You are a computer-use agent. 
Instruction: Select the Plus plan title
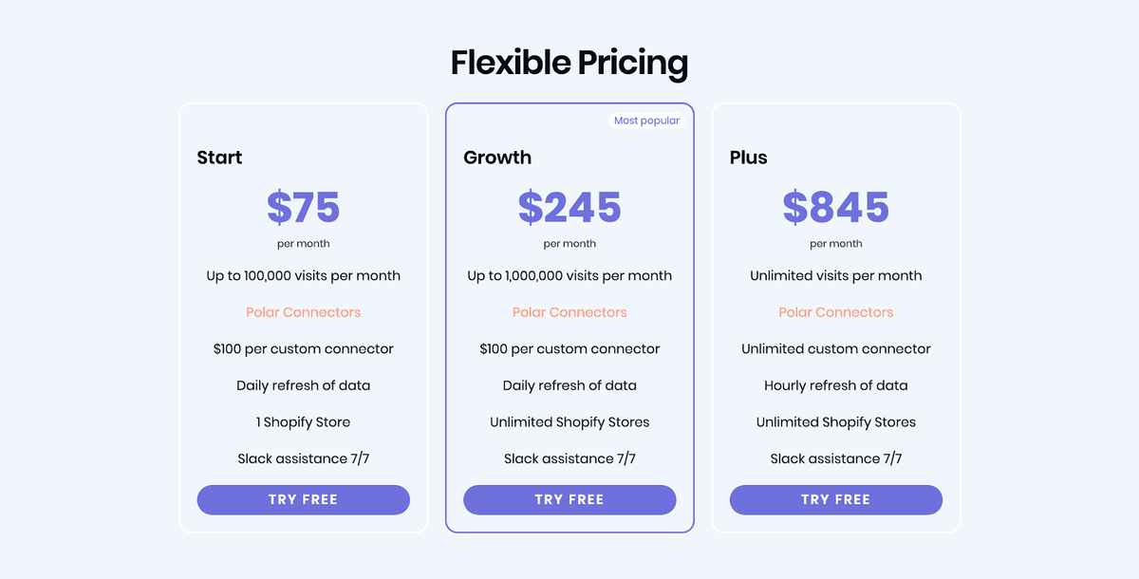748,158
